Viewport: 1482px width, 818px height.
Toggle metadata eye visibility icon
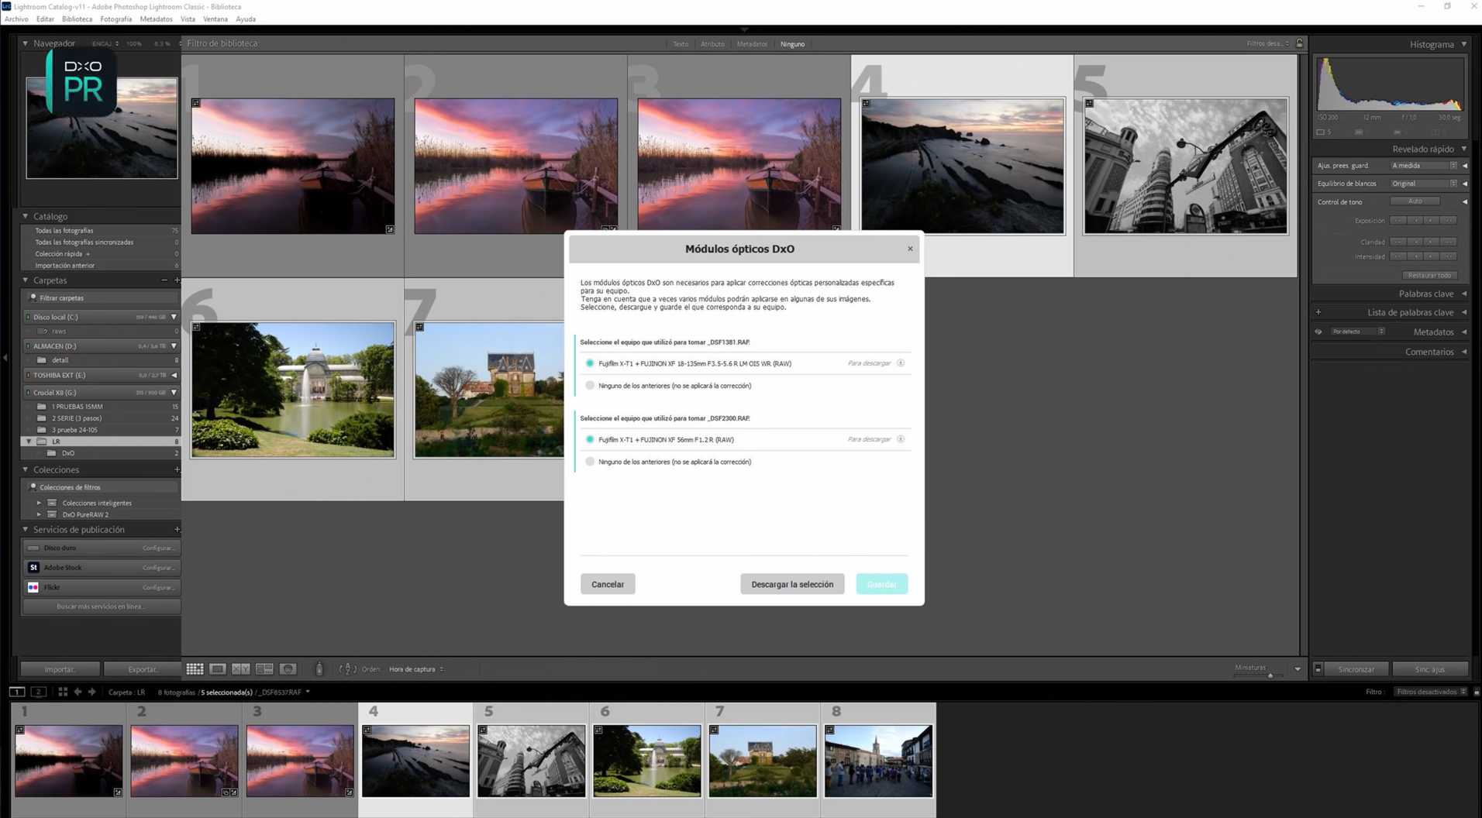click(1318, 332)
